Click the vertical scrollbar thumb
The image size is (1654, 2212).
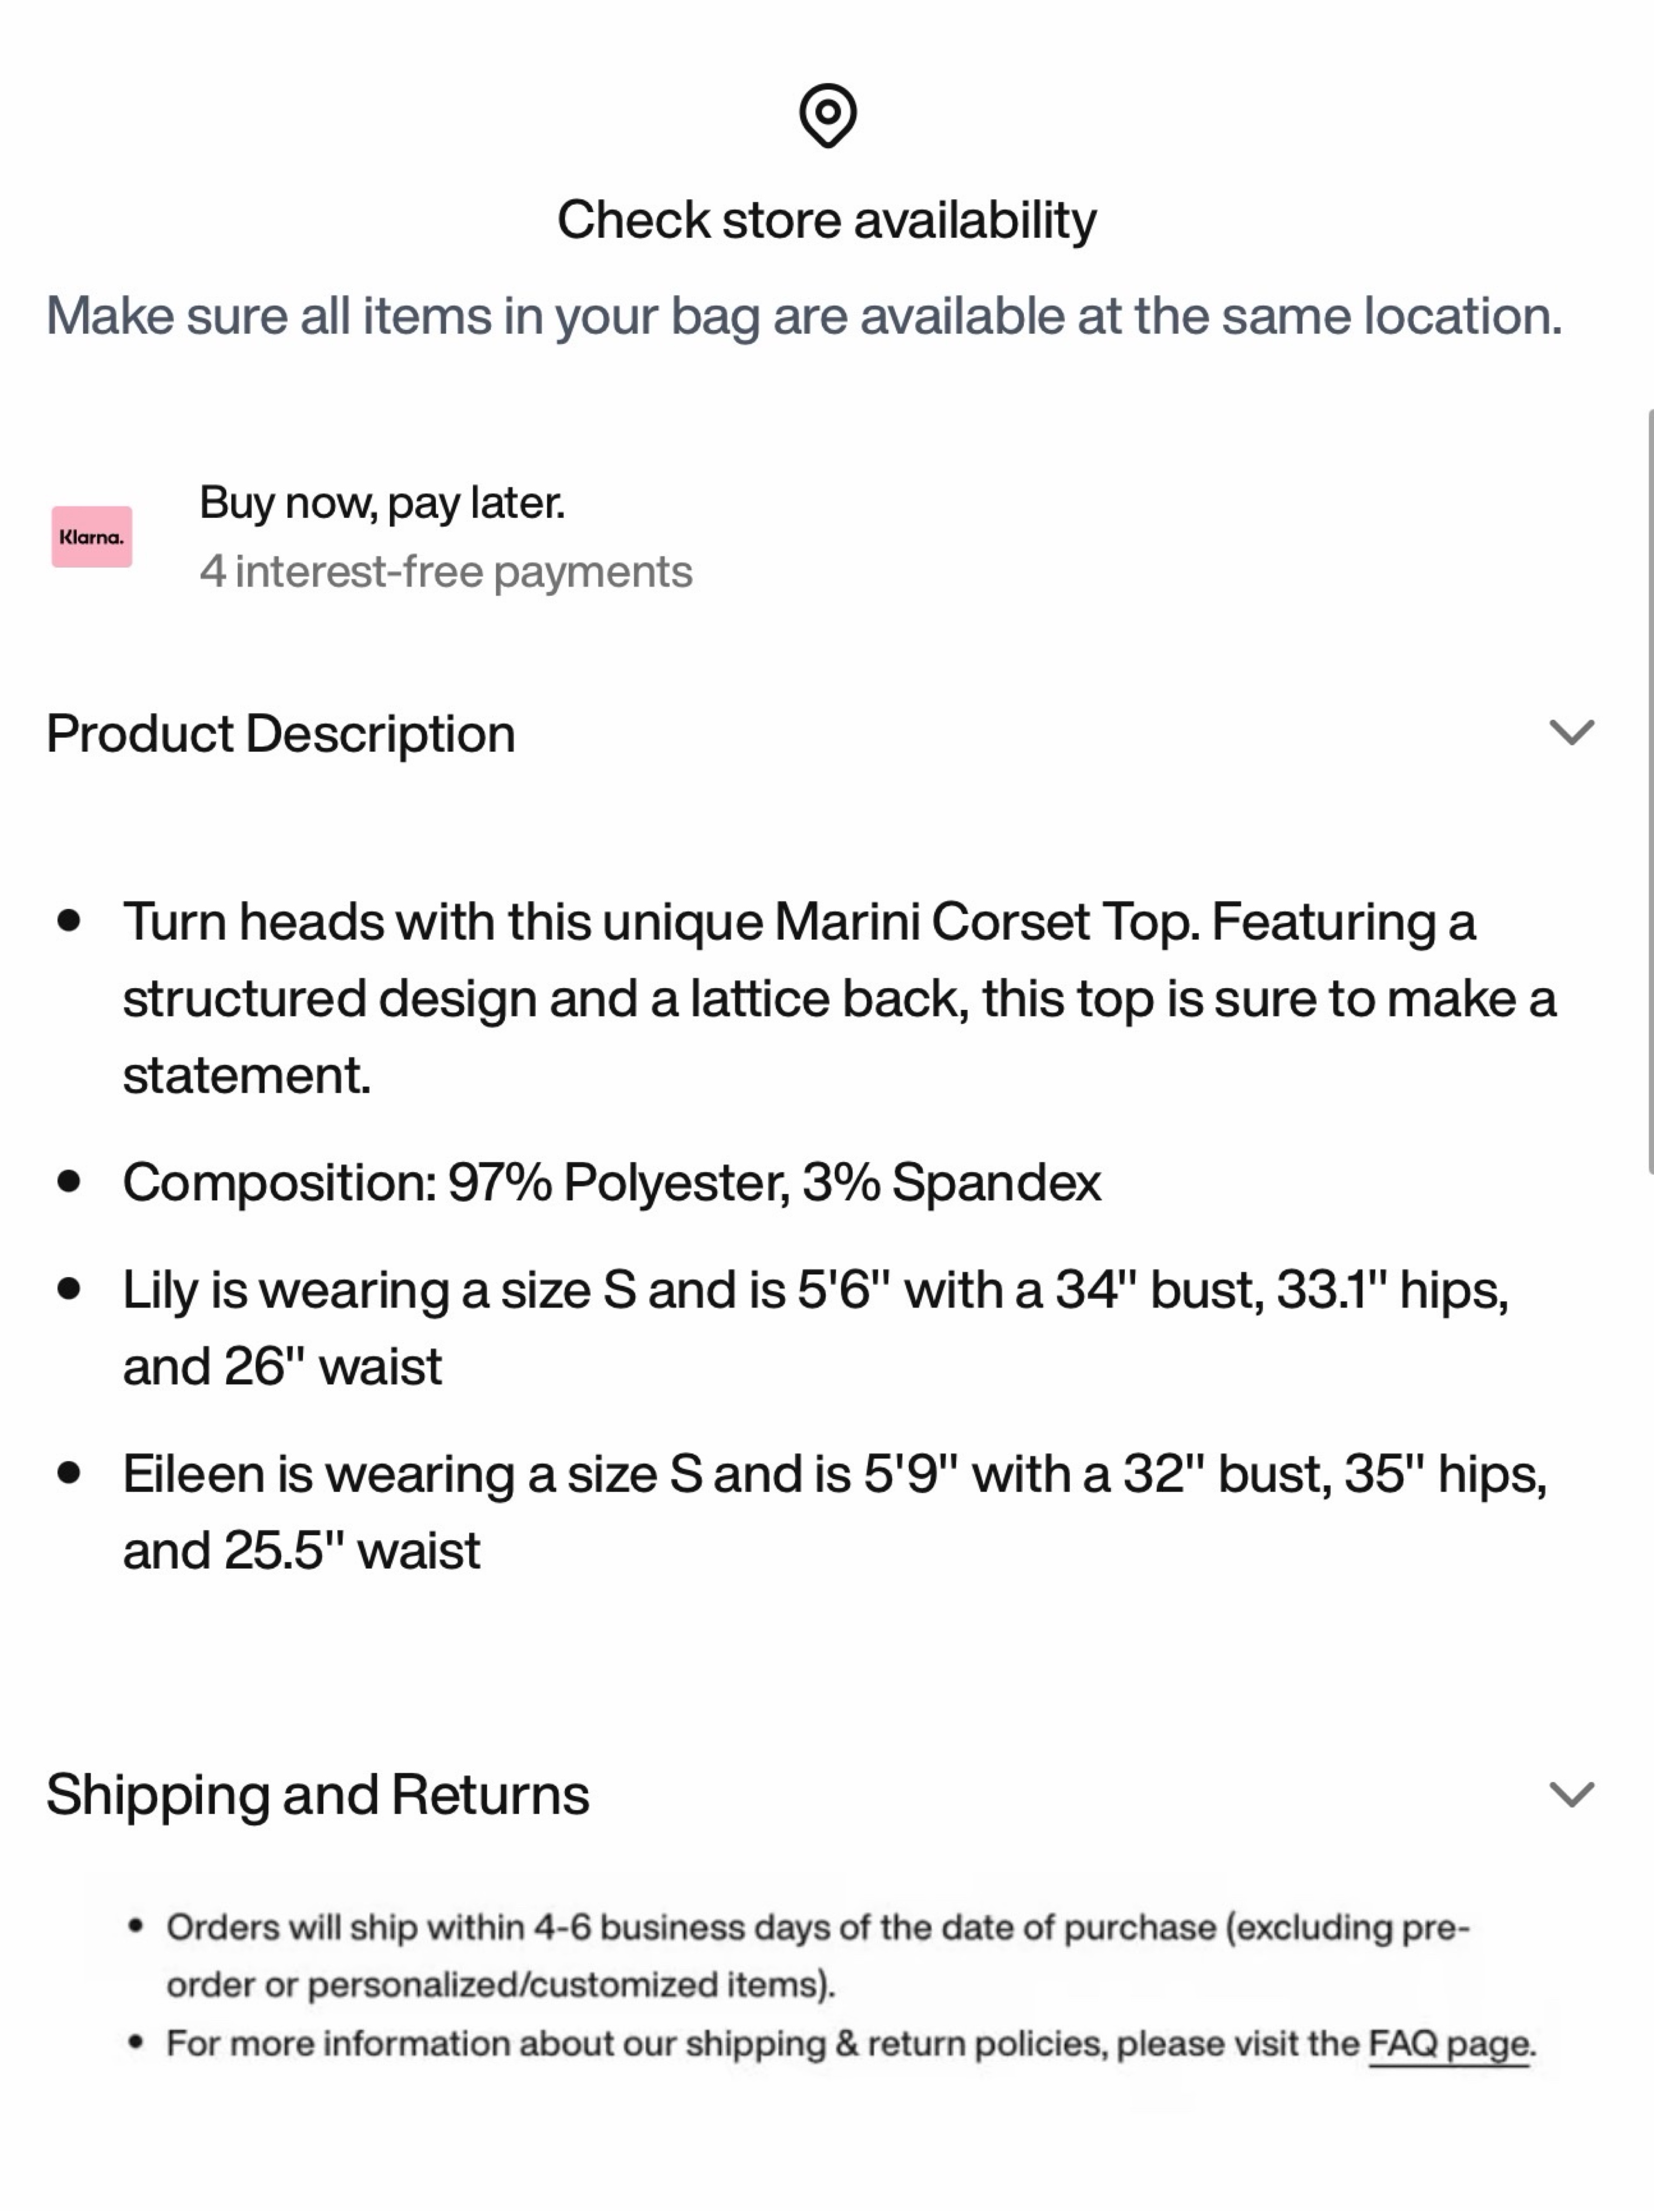click(x=1649, y=791)
